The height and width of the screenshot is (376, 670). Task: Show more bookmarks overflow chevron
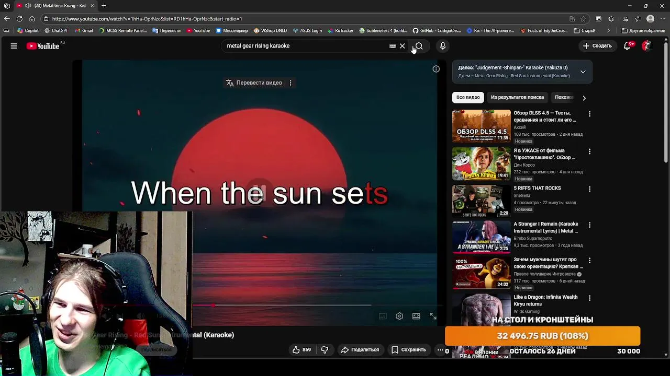pos(609,31)
